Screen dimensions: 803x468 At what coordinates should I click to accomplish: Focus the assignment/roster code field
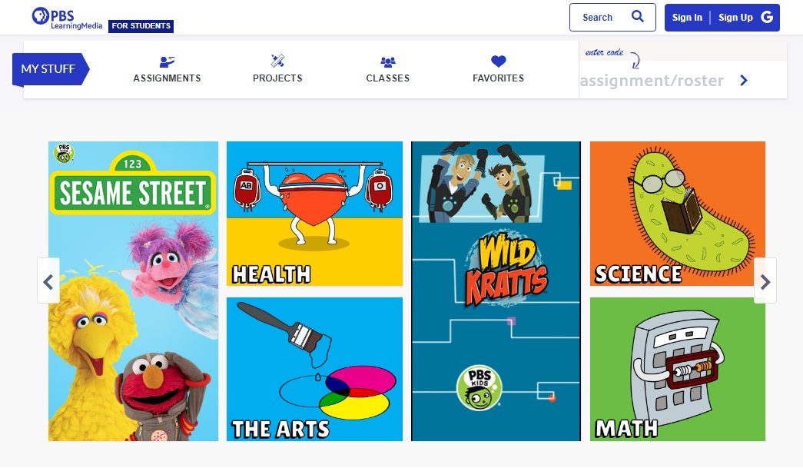click(652, 81)
